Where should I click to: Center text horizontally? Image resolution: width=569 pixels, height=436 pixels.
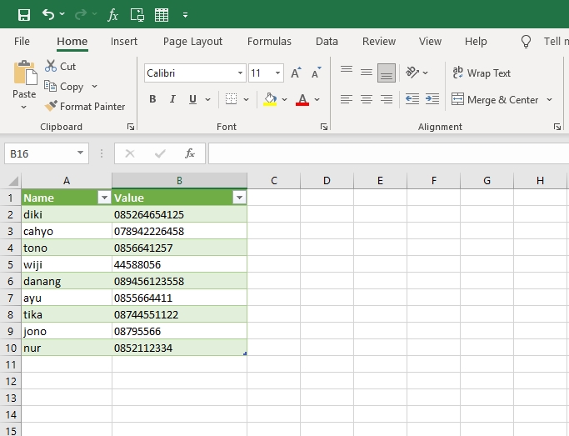(x=367, y=99)
